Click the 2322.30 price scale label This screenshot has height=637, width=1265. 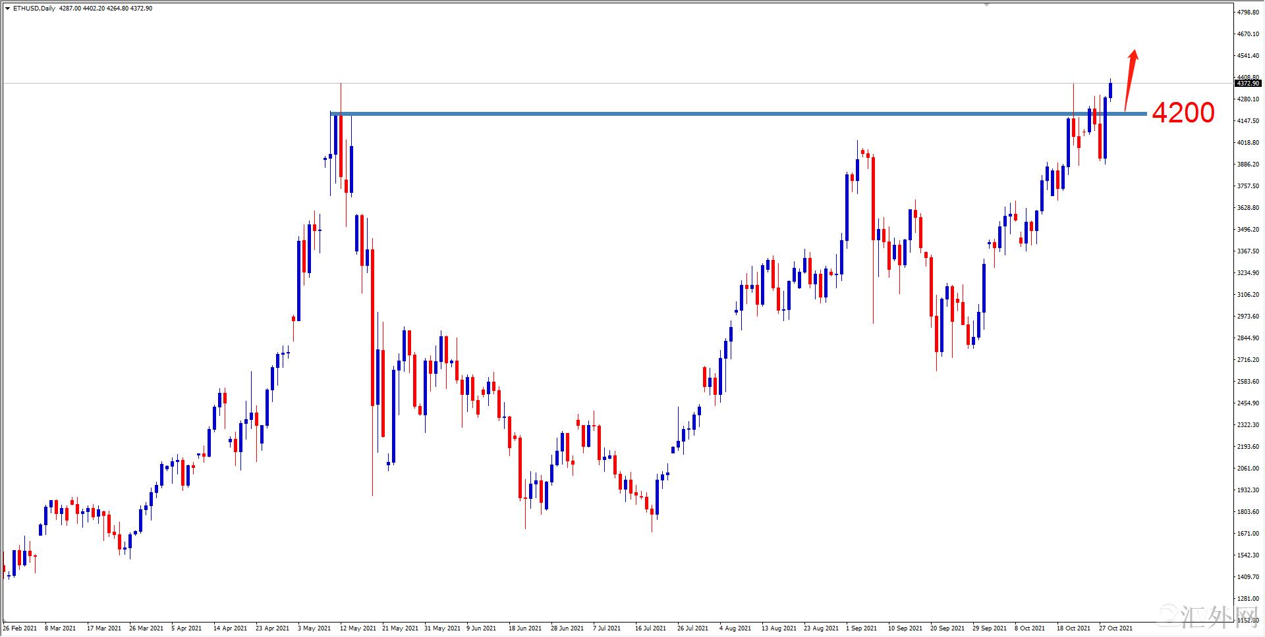point(1248,425)
